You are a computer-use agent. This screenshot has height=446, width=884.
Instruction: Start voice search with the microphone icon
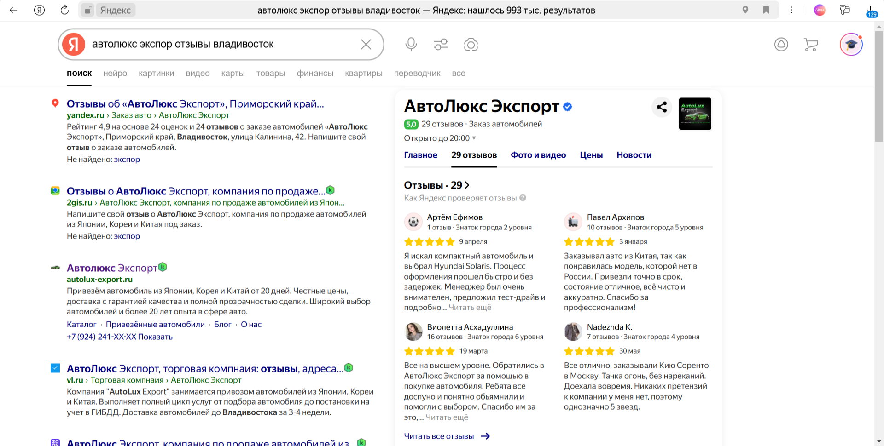click(x=411, y=45)
